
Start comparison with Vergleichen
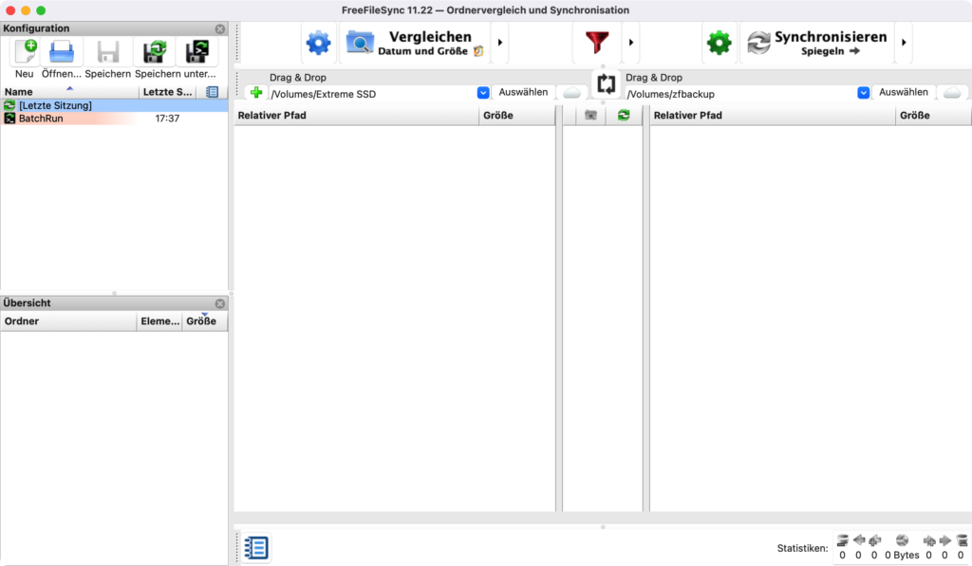(x=415, y=43)
